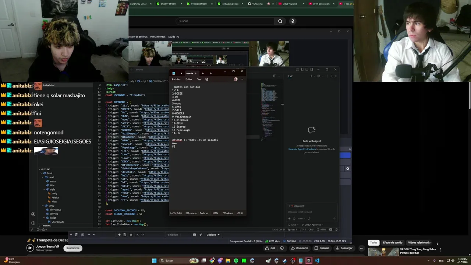Click the profile avatar in Notepad

click(235, 79)
